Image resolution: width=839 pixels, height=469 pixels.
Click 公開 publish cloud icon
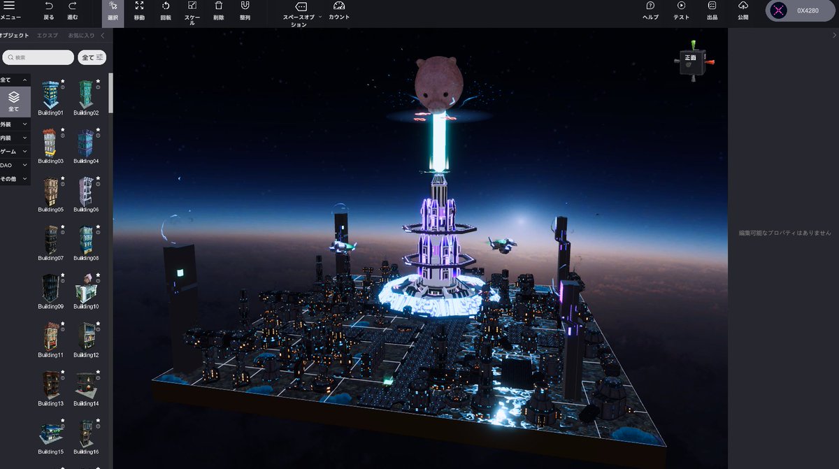(x=743, y=6)
